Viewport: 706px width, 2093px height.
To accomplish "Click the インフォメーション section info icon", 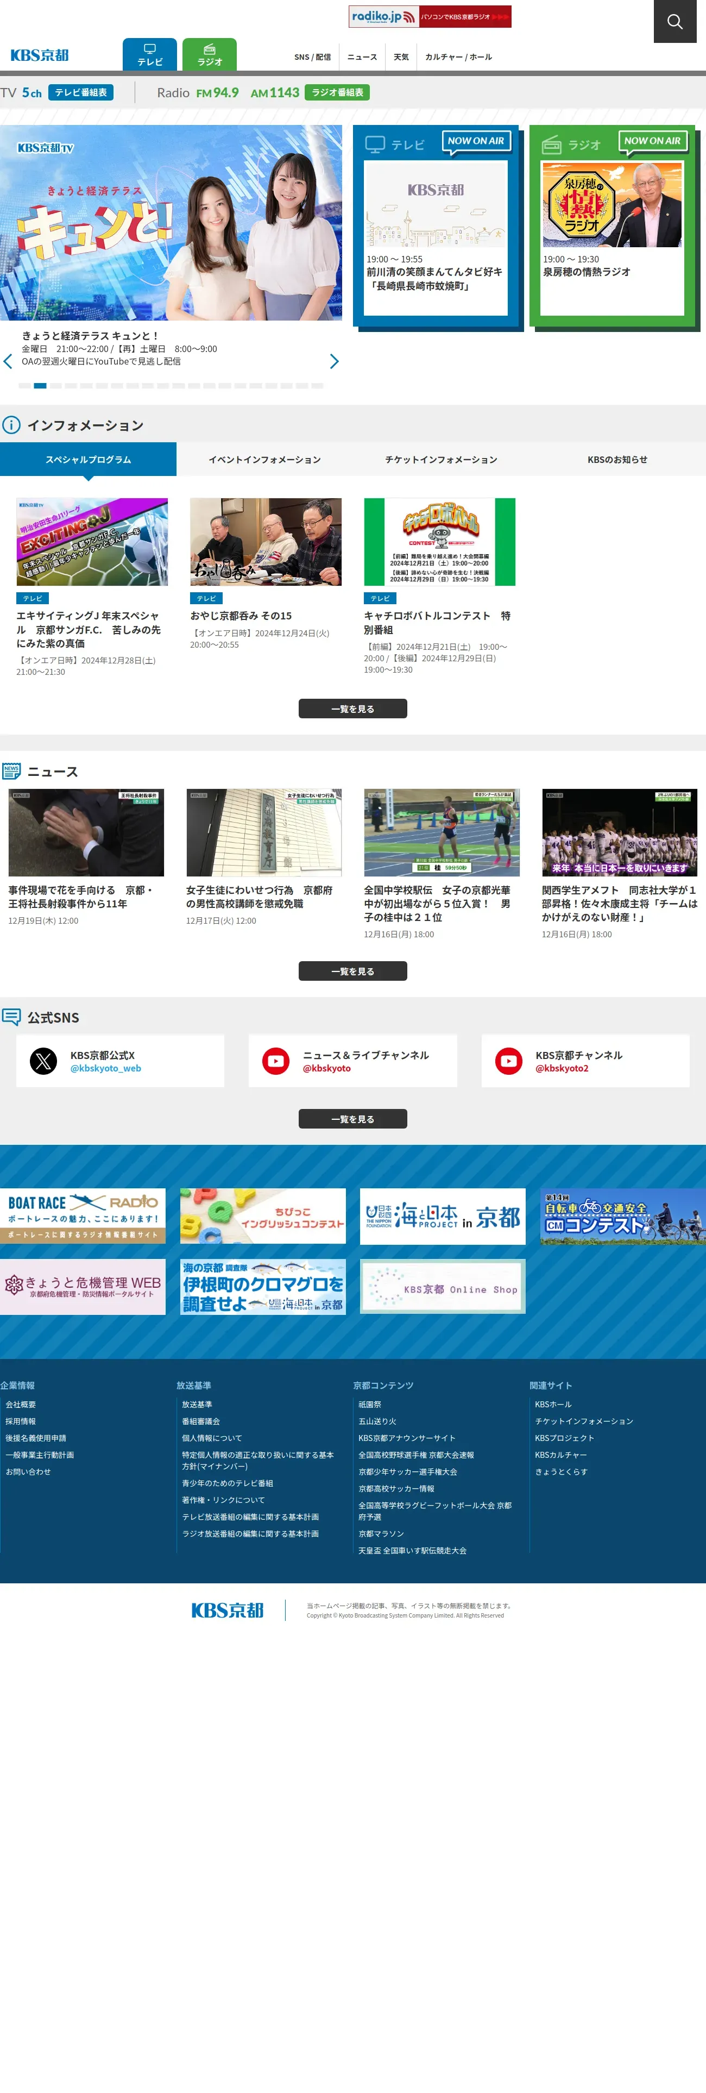I will coord(11,425).
